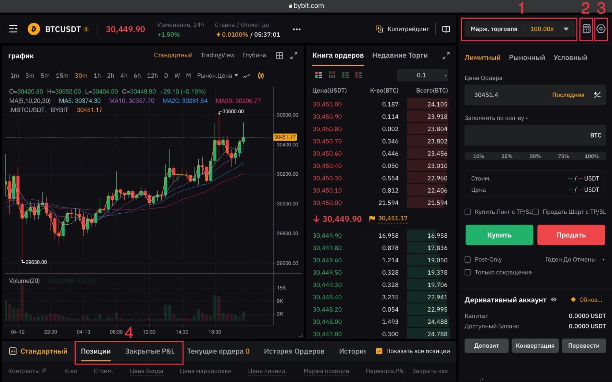Click ask price 30,451.00 in order book
The height and width of the screenshot is (382, 612).
pyautogui.click(x=327, y=104)
